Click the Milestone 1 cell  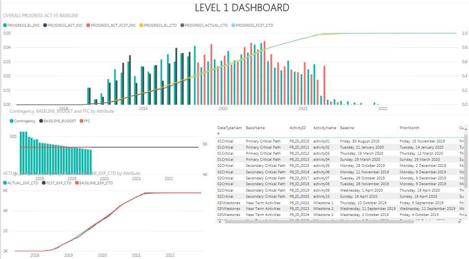[x=323, y=203]
